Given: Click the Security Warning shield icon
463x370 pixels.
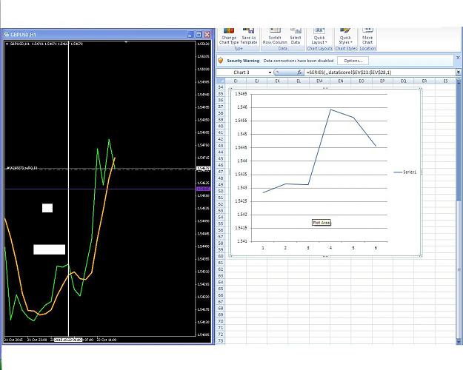Looking at the screenshot, I should pos(221,61).
